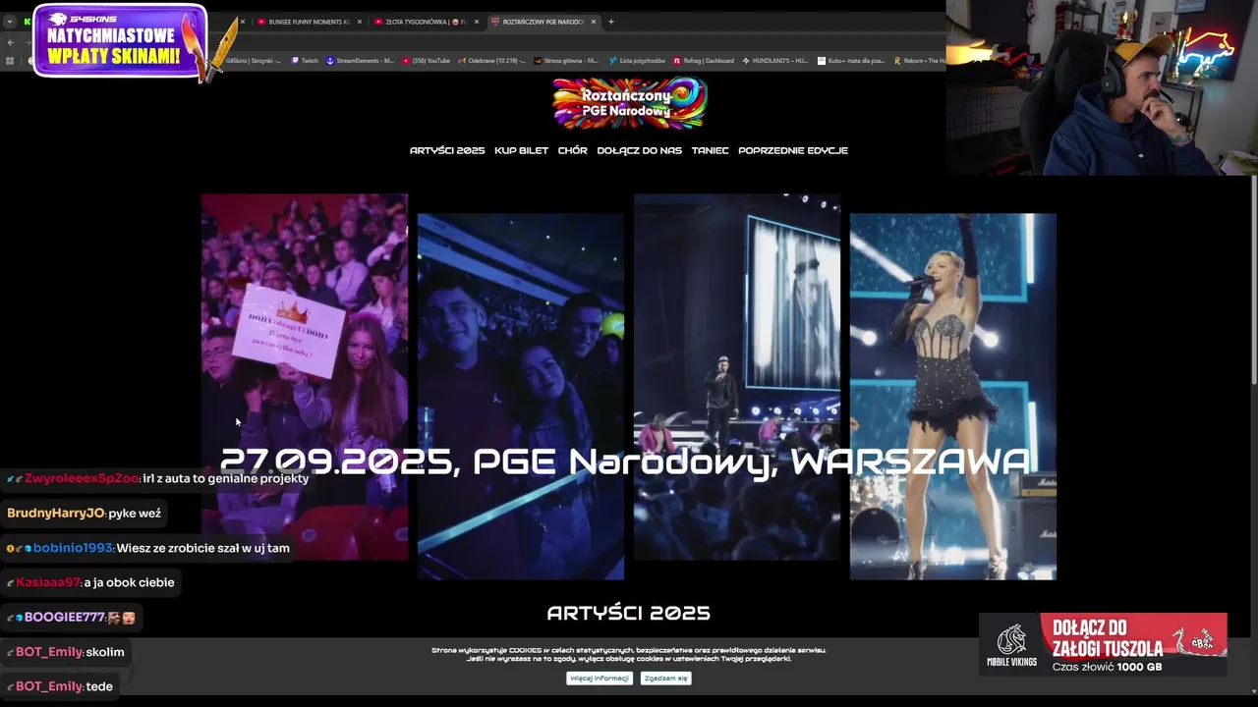Click the Mobile Vikings Dołącz do załogi Tuszola banner
Image resolution: width=1258 pixels, height=707 pixels.
1103,644
